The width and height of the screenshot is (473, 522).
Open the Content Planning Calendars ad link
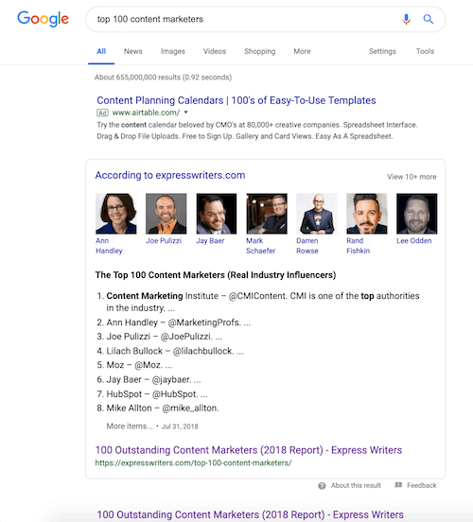coord(236,100)
